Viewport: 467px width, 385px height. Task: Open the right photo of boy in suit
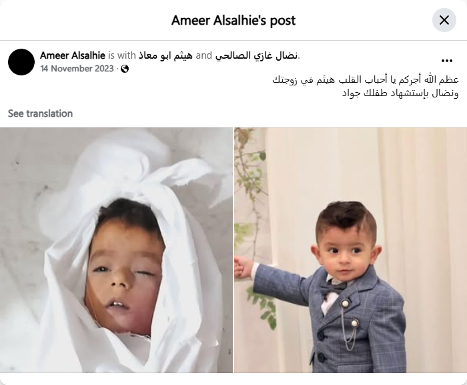pos(350,250)
